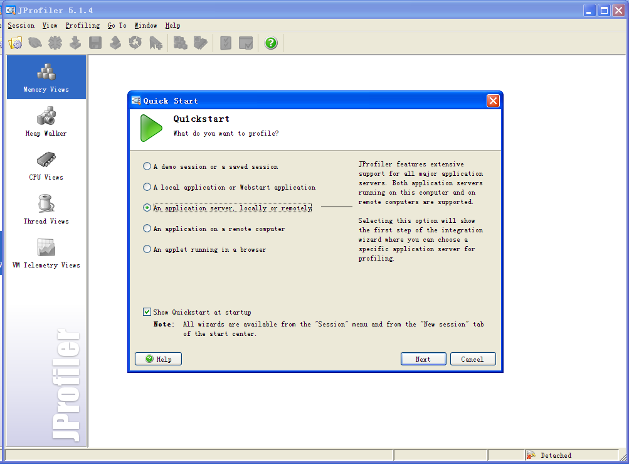
Task: Click the floppy disk save icon
Action: [x=95, y=43]
